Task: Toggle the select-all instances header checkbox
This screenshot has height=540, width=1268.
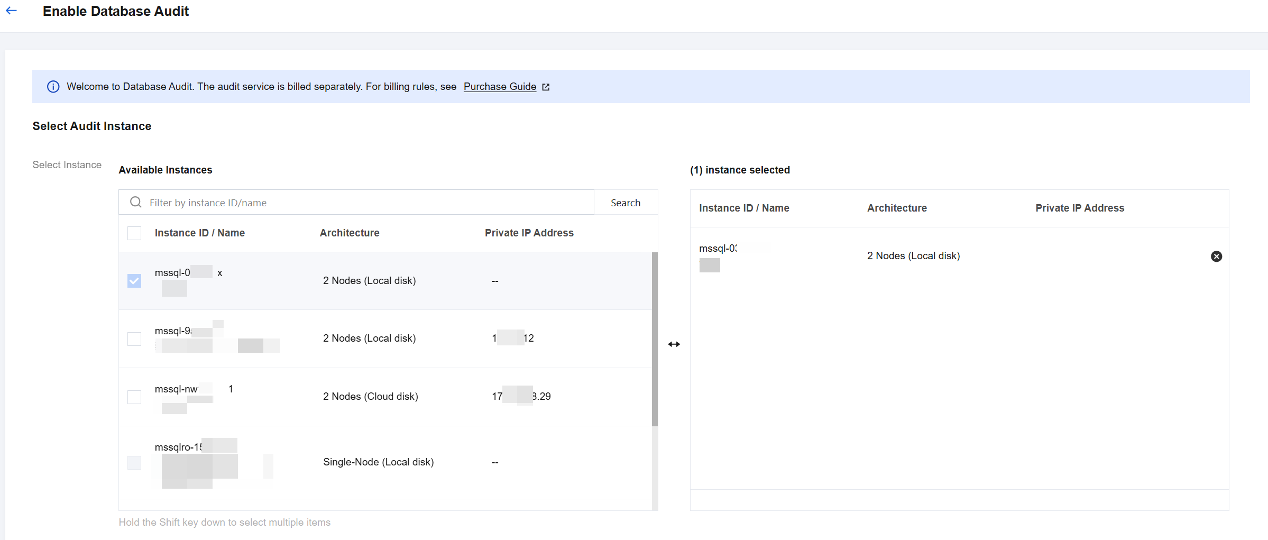Action: coord(134,233)
